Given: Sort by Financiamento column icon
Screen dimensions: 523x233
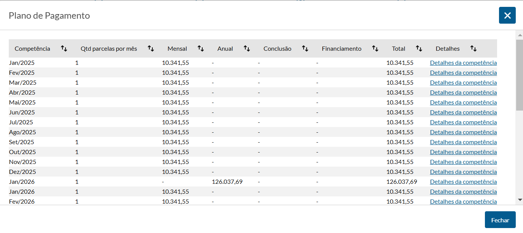Looking at the screenshot, I should pos(375,48).
